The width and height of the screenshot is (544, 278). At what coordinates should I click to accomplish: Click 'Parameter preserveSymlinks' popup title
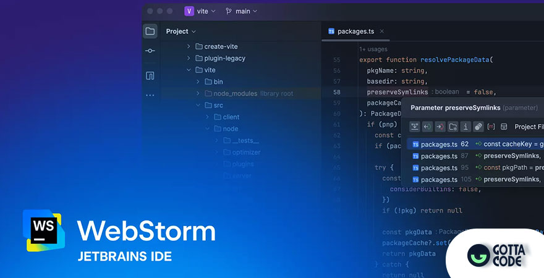point(455,108)
